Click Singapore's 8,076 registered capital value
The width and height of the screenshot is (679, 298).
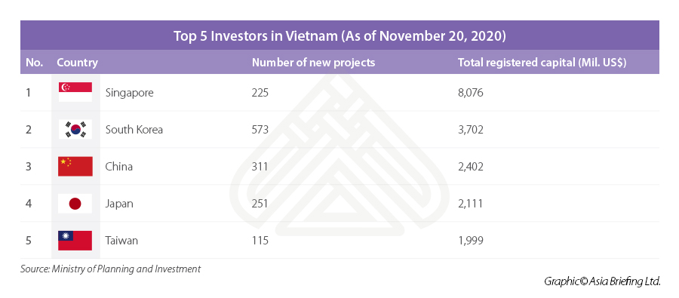tap(470, 93)
